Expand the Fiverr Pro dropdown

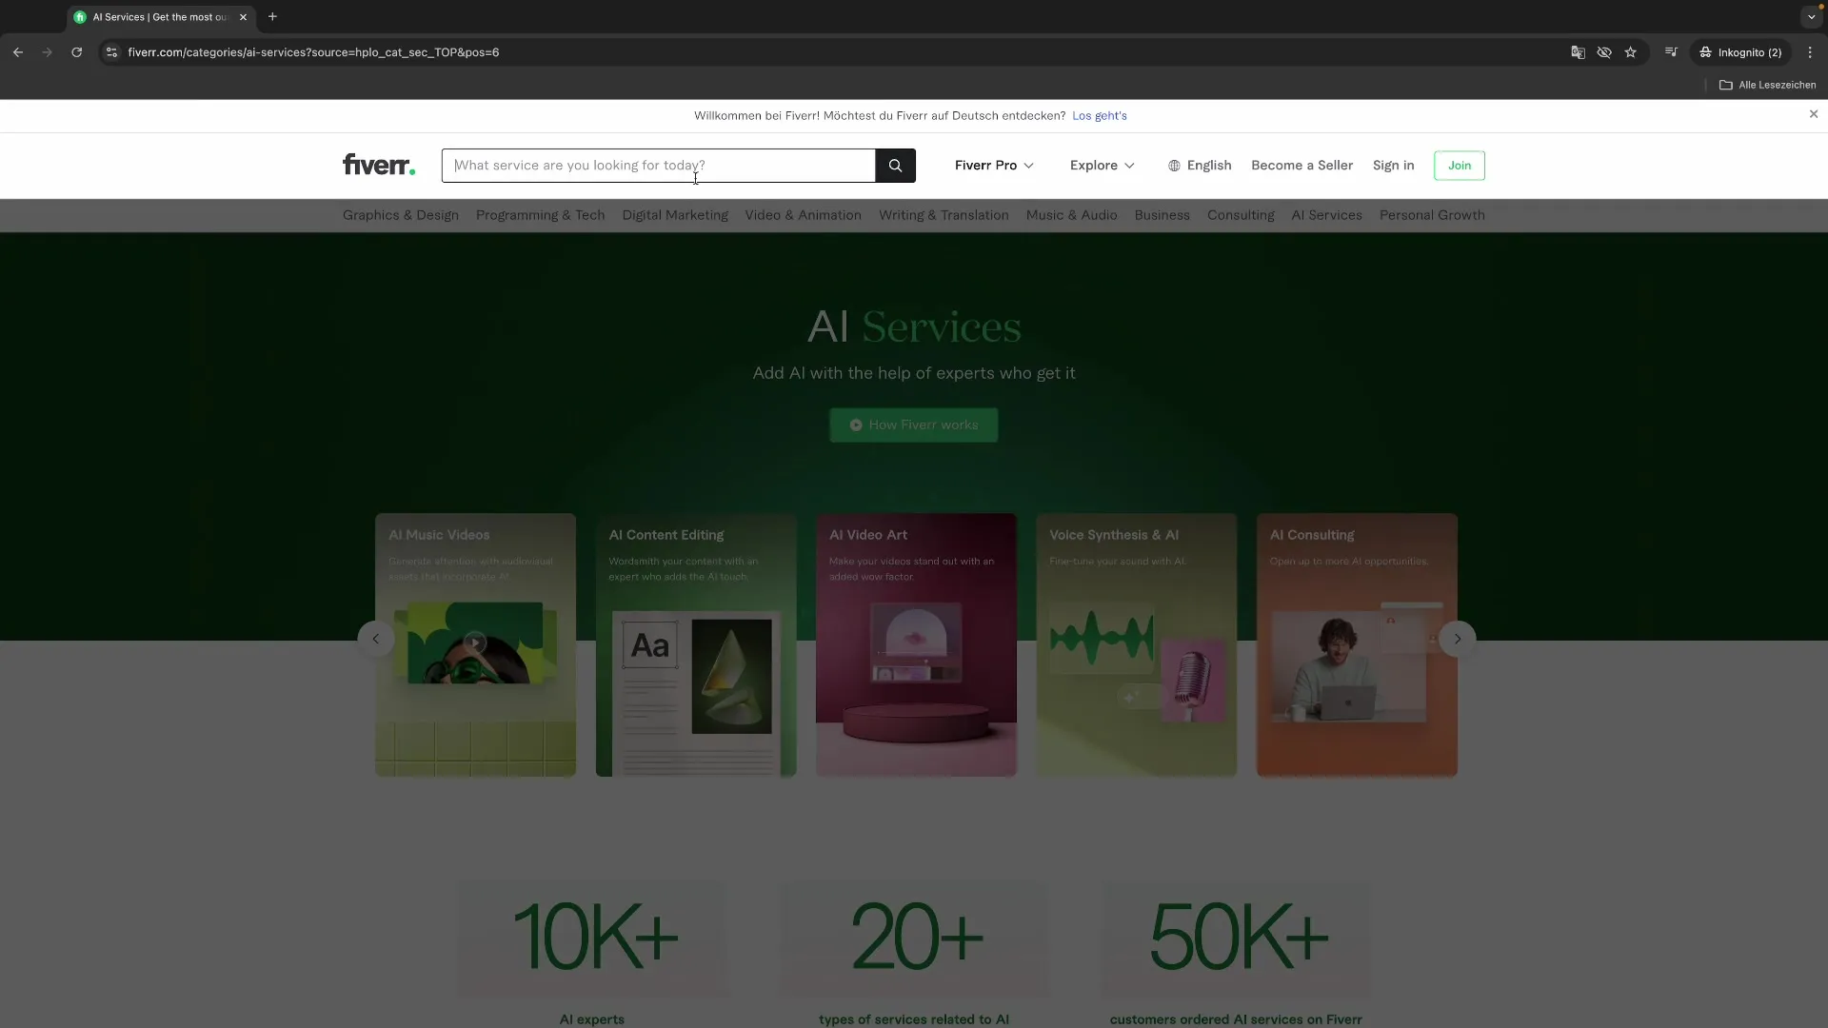[994, 166]
